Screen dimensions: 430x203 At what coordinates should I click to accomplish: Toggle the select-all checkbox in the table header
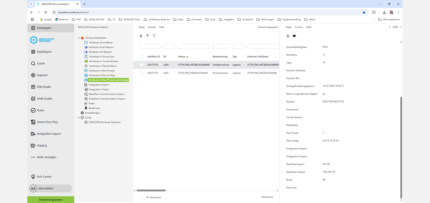[142, 57]
